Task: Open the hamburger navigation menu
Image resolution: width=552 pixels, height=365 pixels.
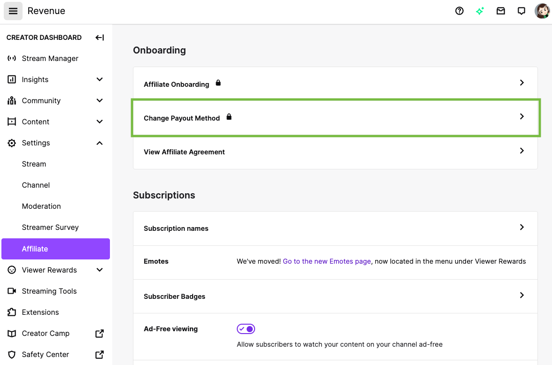Action: point(13,11)
